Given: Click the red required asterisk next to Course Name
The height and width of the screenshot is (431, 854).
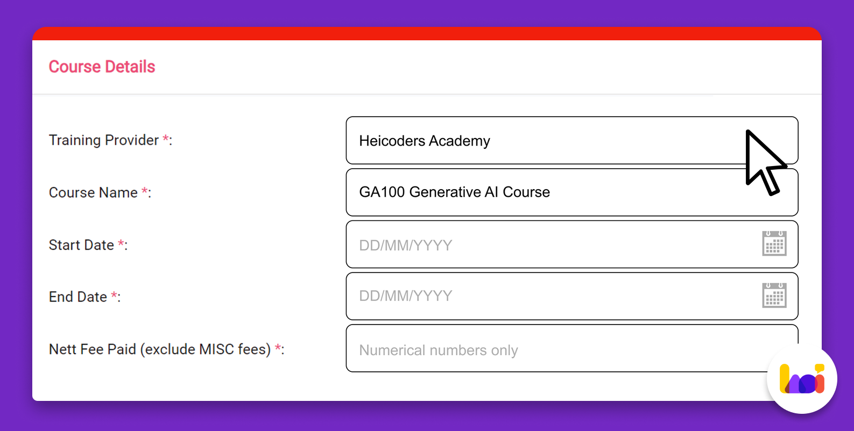Looking at the screenshot, I should [144, 191].
